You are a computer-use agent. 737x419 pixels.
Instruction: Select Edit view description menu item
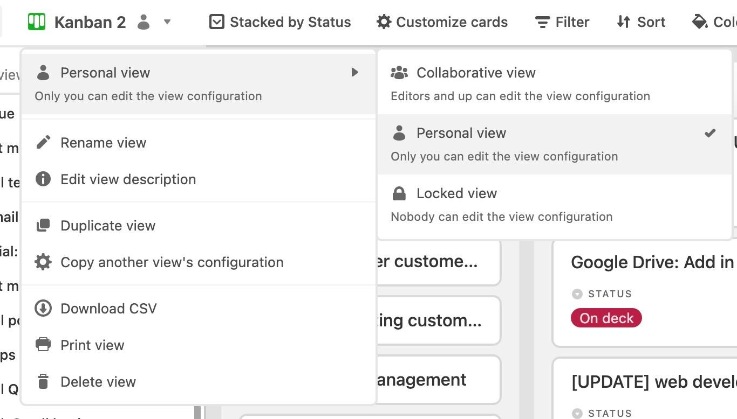click(128, 179)
